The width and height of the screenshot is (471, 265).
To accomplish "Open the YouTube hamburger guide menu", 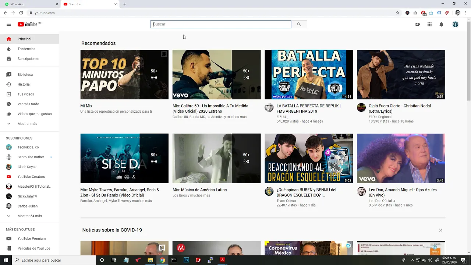I will point(9,24).
